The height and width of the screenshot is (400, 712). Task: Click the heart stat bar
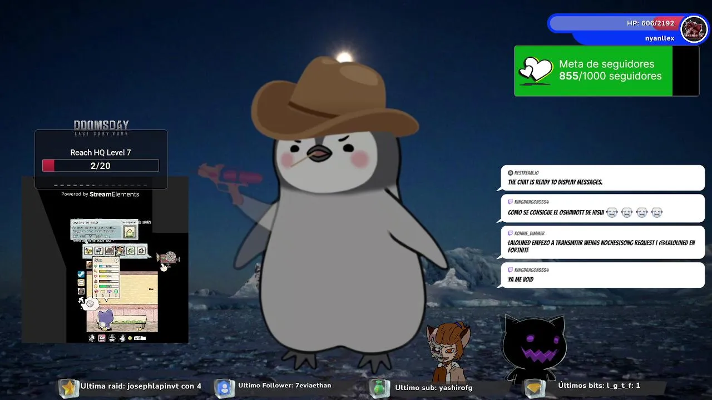pyautogui.click(x=109, y=276)
